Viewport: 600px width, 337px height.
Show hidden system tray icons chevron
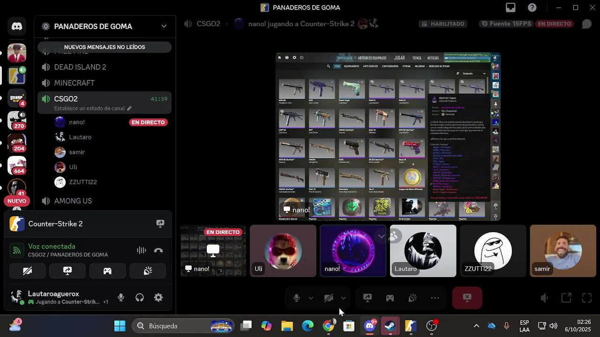(x=476, y=326)
